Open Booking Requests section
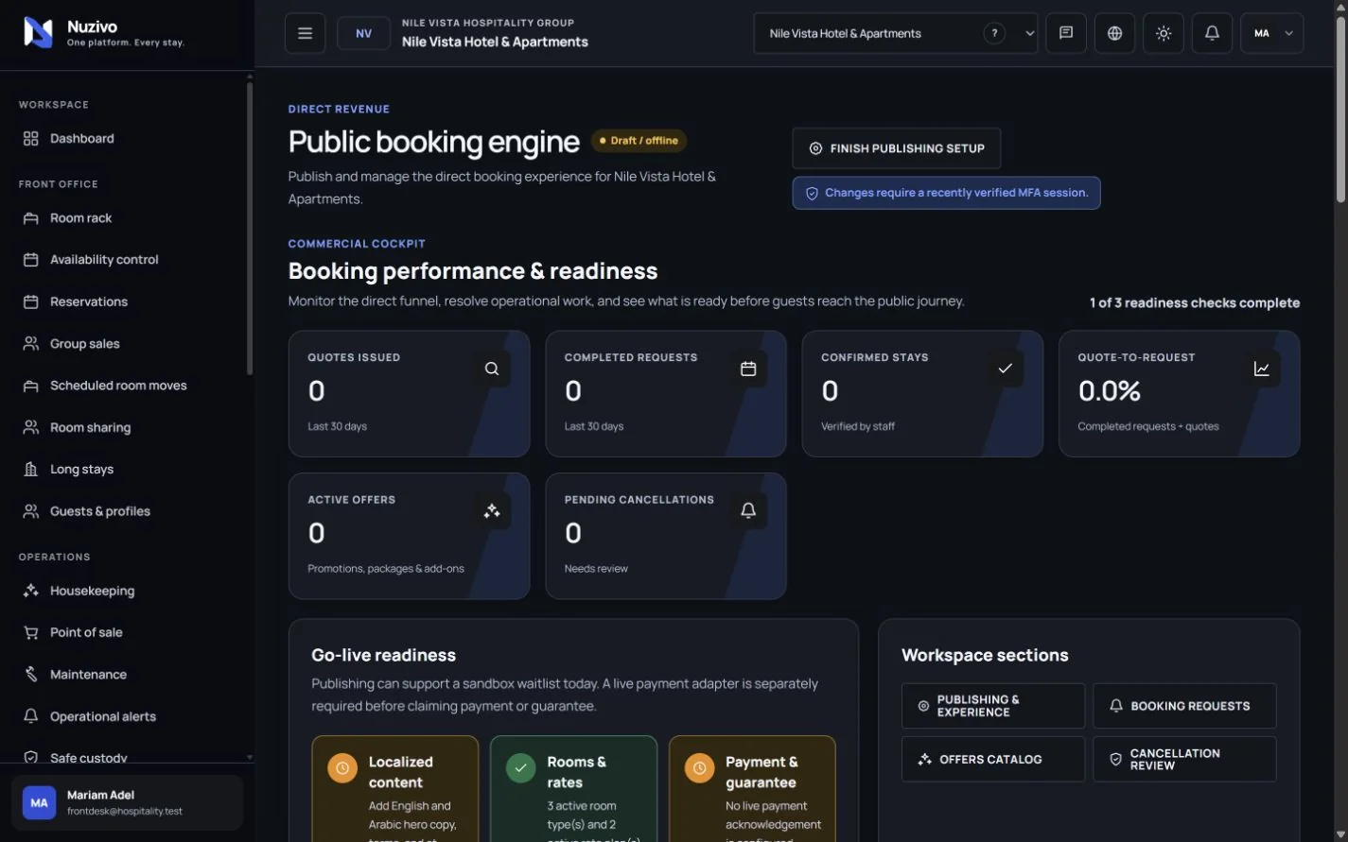This screenshot has height=842, width=1348. pos(1184,706)
